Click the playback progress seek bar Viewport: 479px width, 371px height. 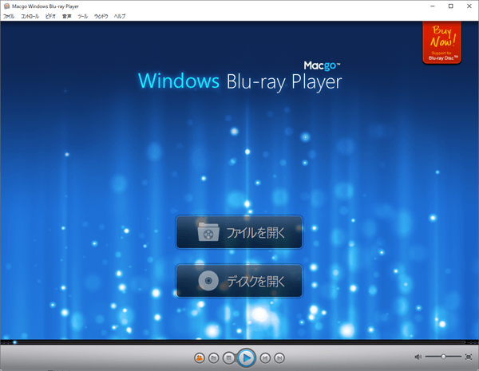239,342
